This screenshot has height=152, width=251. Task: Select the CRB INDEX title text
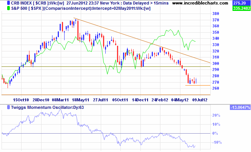click(x=90, y=3)
